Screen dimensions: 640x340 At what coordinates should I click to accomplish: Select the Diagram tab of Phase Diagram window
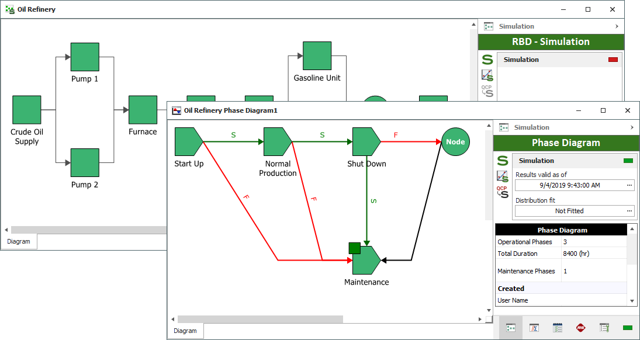(x=185, y=331)
